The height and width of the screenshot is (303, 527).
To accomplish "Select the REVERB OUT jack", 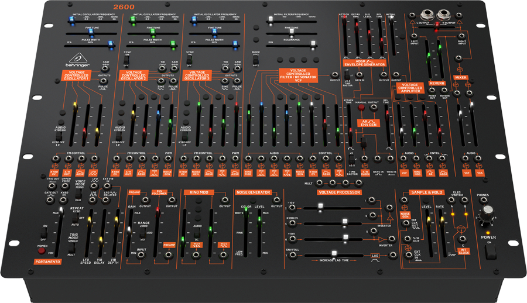I will pyautogui.click(x=444, y=90).
